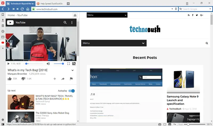Viewport: 213px width, 126px height.
Task: Go back to previous page
Action: coord(3,9)
